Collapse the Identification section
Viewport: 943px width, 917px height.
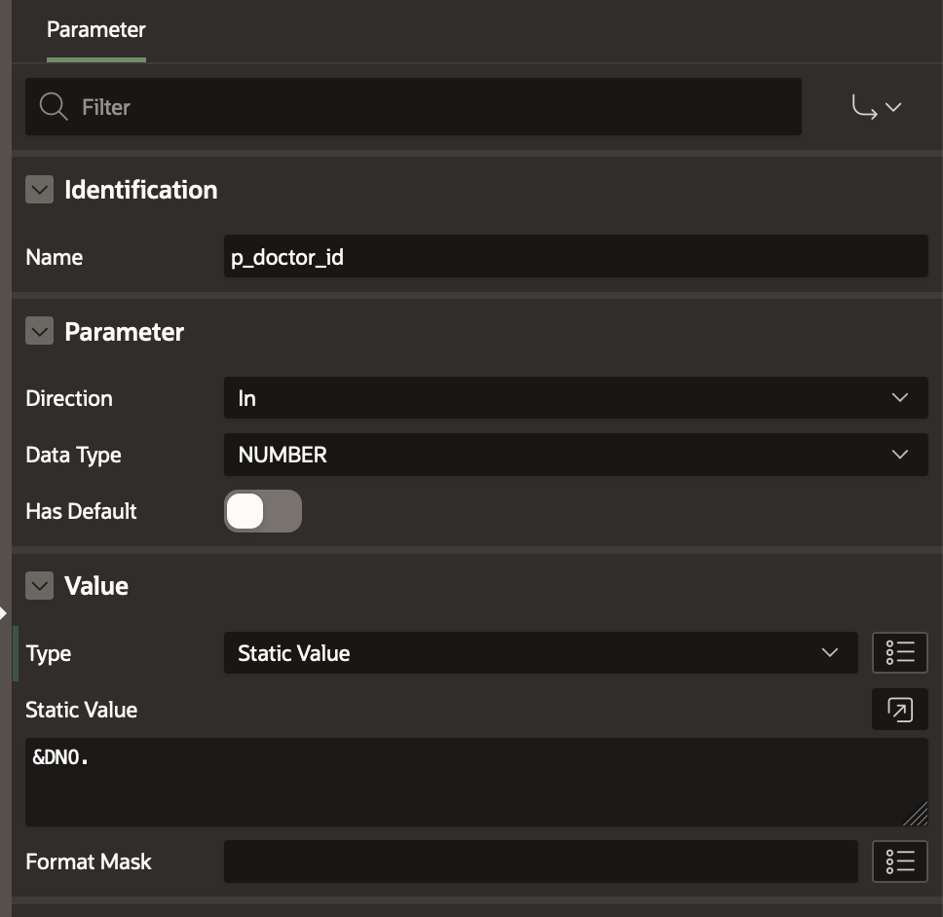pos(39,190)
